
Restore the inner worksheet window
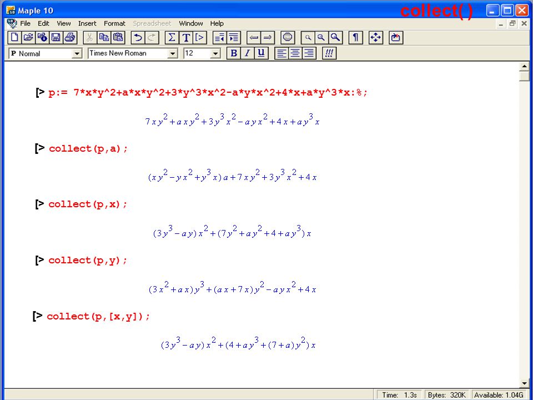[x=512, y=24]
